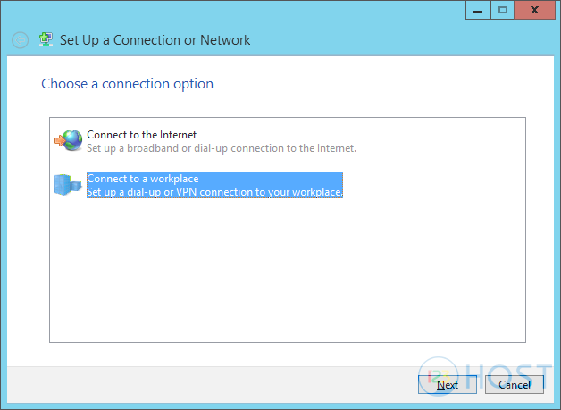Minimize the setup window
The width and height of the screenshot is (561, 410).
pos(478,11)
